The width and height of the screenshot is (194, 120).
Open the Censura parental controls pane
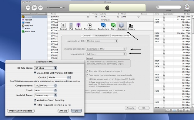131,26
